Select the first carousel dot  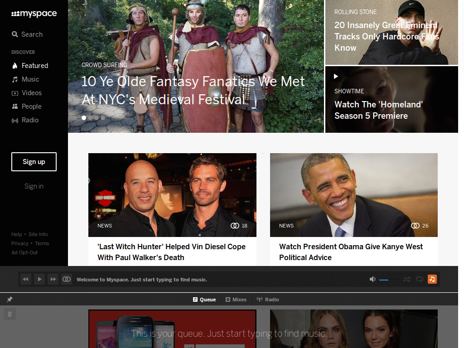coord(84,118)
